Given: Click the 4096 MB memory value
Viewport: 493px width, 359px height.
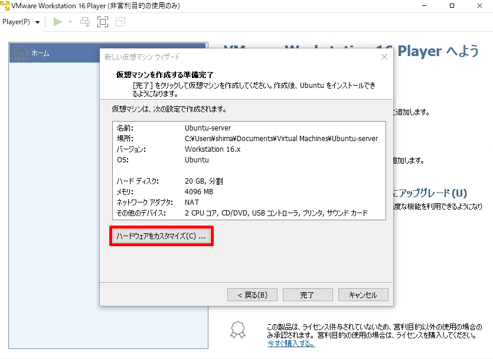Looking at the screenshot, I should pos(199,192).
